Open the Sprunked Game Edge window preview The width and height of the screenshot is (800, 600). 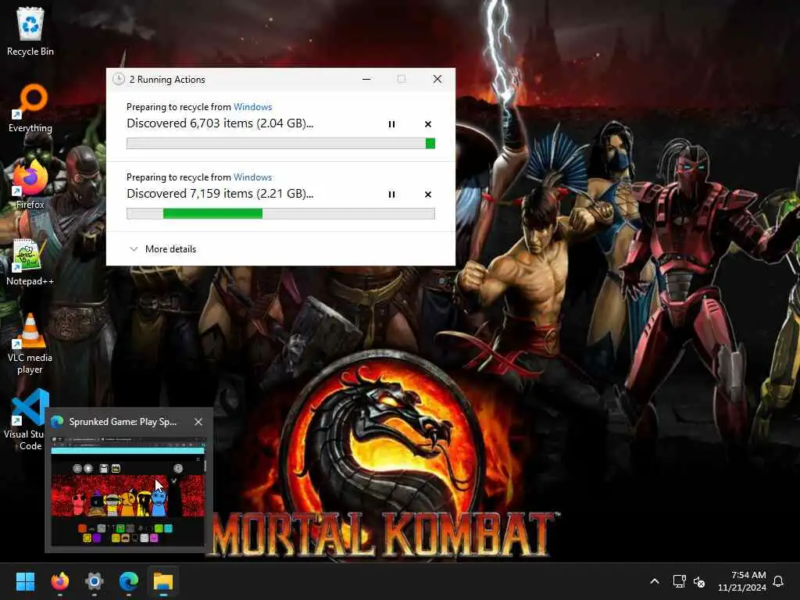pyautogui.click(x=128, y=492)
